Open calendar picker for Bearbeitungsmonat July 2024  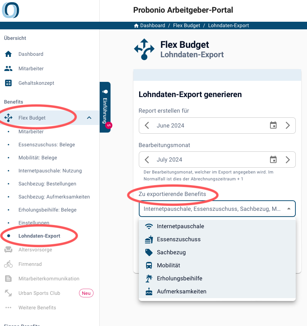tap(273, 160)
